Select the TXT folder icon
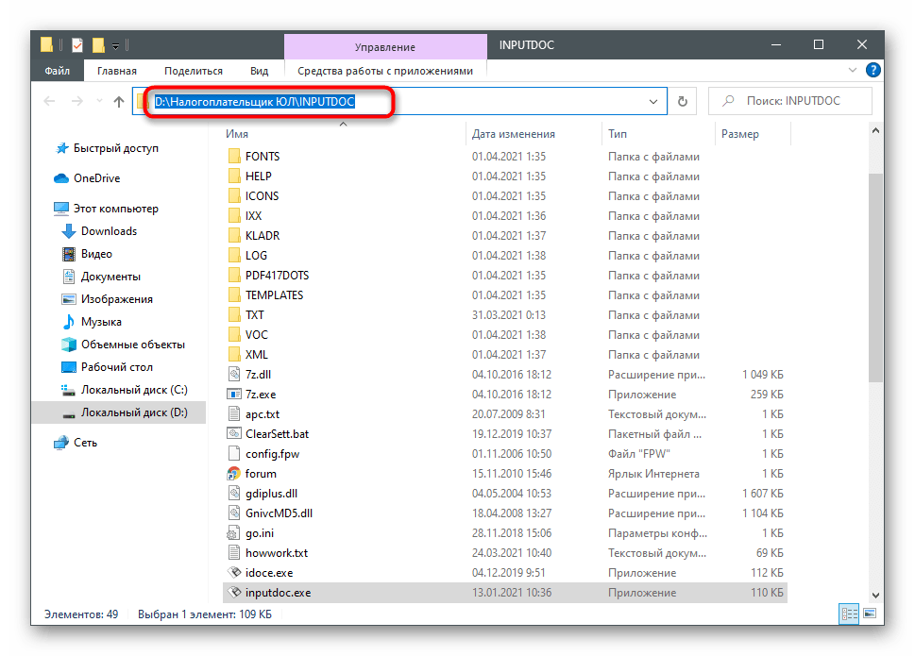This screenshot has height=656, width=915. pos(234,315)
